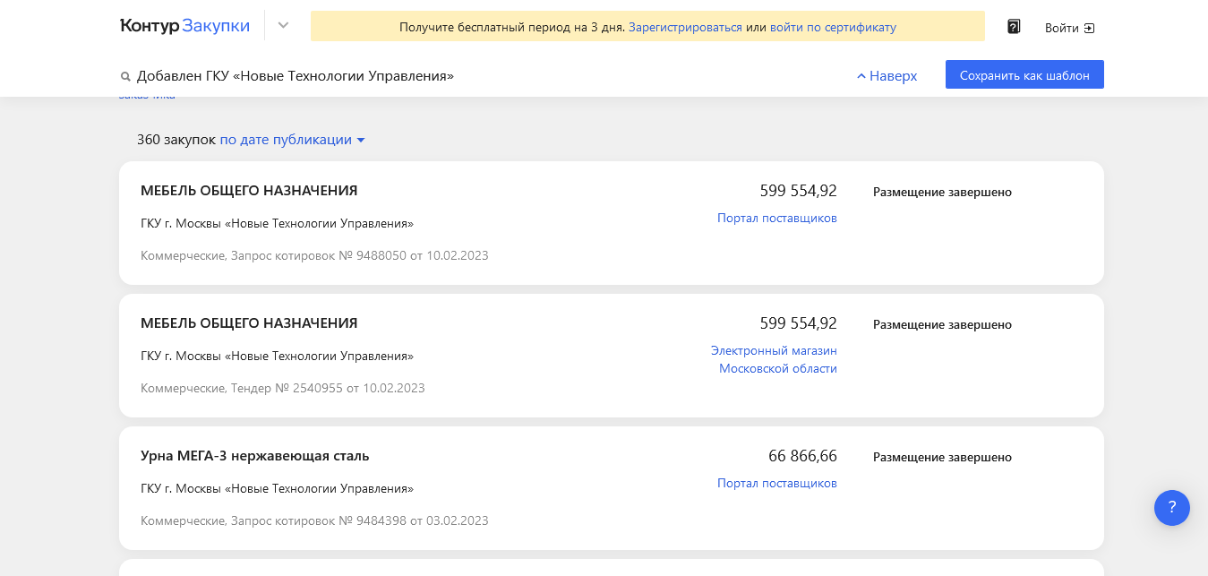Click the 360 закупок count text
The image size is (1208, 576).
click(x=176, y=140)
